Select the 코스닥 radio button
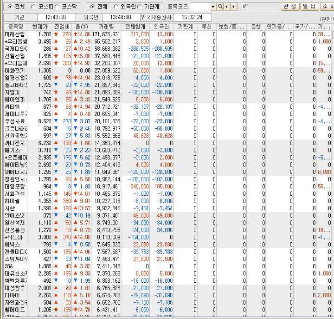334x319 pixels. click(57, 7)
